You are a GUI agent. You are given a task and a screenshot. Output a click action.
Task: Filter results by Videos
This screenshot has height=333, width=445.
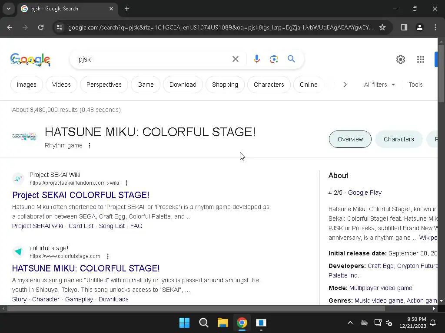(61, 85)
